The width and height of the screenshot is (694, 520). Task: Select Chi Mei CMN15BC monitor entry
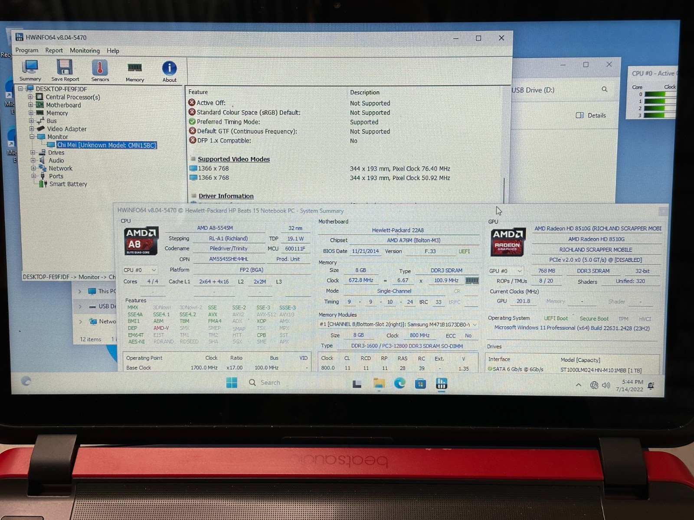coord(106,145)
